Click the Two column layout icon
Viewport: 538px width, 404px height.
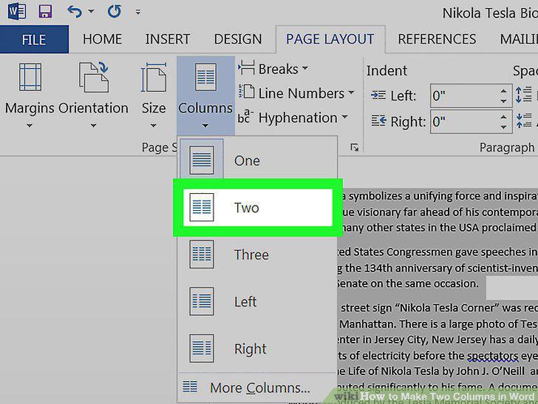202,207
